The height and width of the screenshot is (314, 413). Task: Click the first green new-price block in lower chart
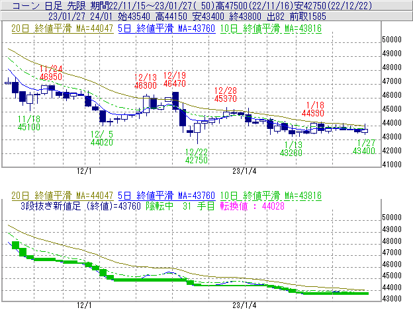(15, 245)
